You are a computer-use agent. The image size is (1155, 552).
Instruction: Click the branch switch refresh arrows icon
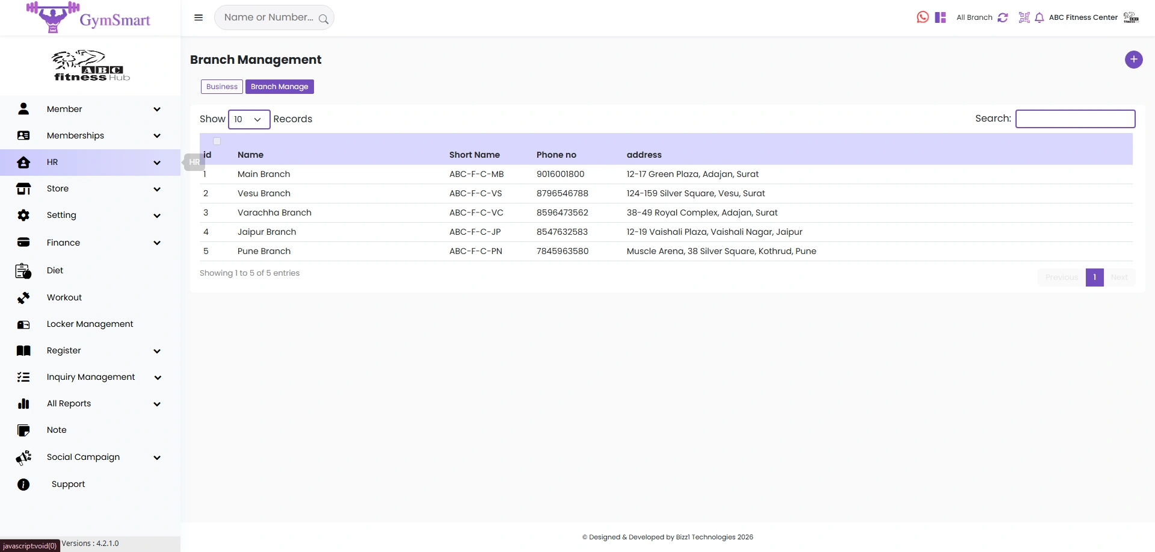(x=1002, y=17)
